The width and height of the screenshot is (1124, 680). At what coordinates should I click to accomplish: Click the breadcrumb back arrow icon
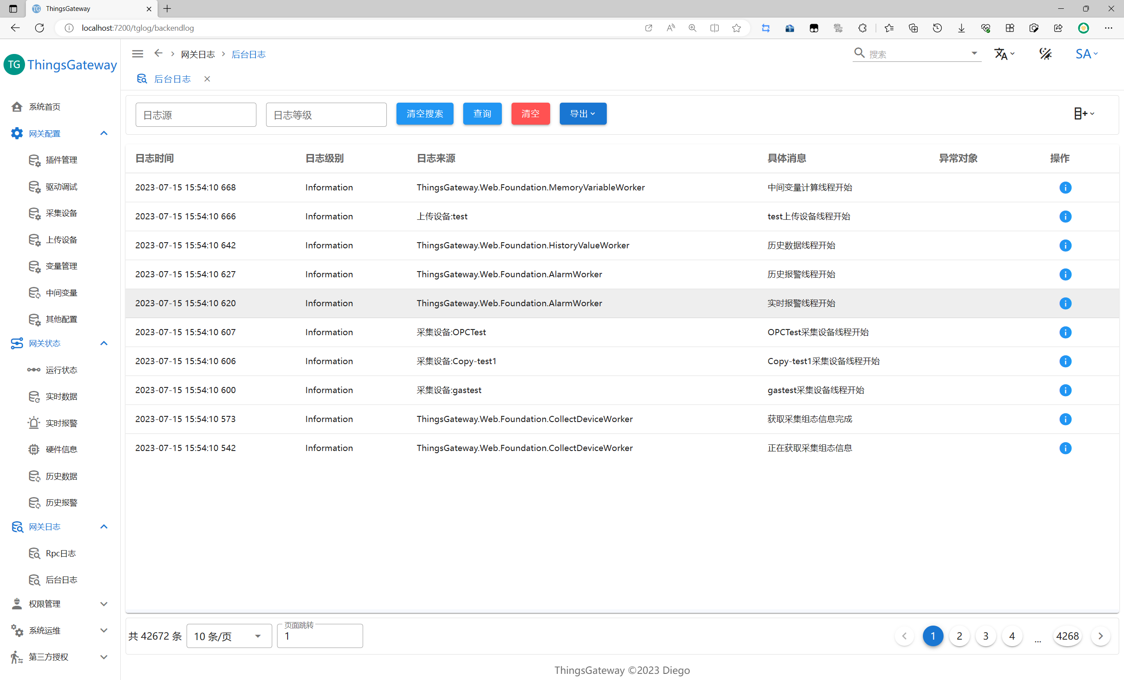[x=158, y=54]
